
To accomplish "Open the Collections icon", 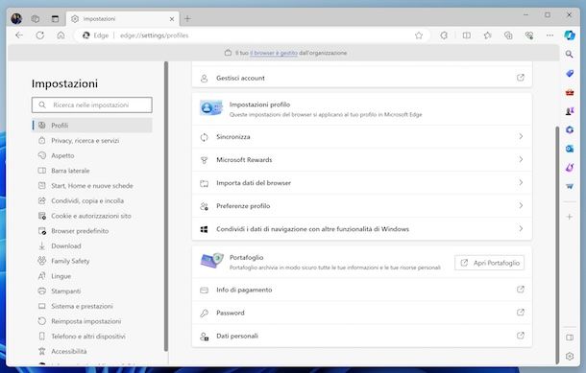I will pos(508,35).
